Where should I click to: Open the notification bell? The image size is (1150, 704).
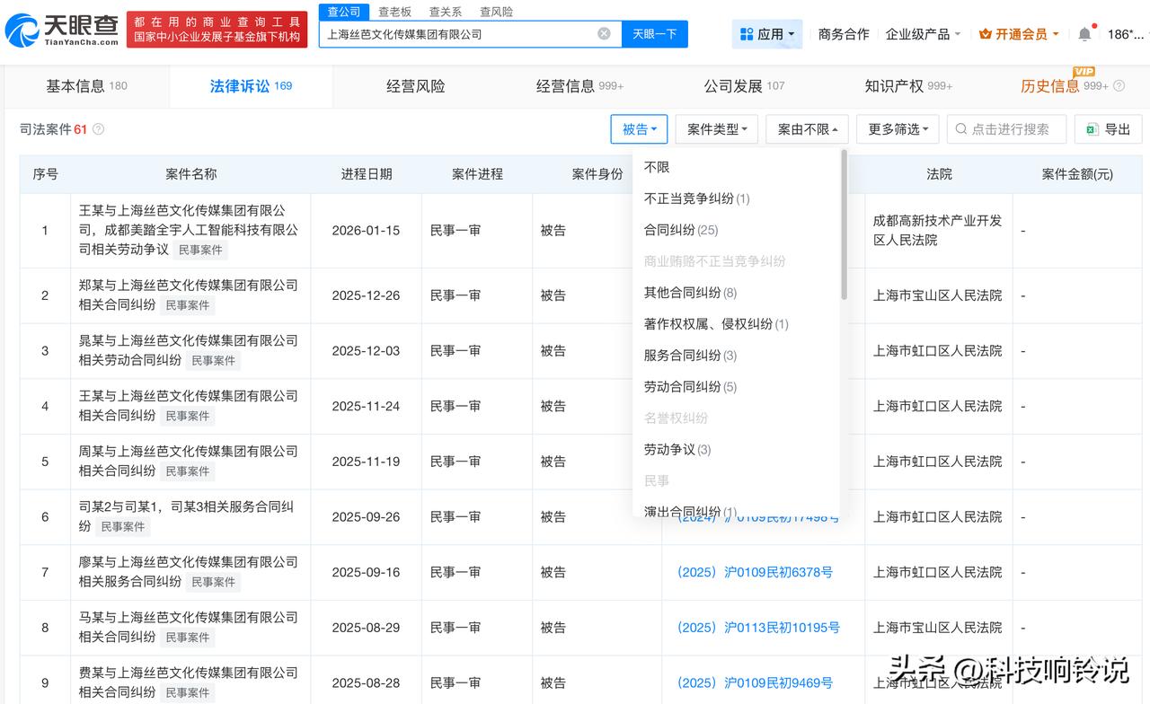pyautogui.click(x=1084, y=34)
